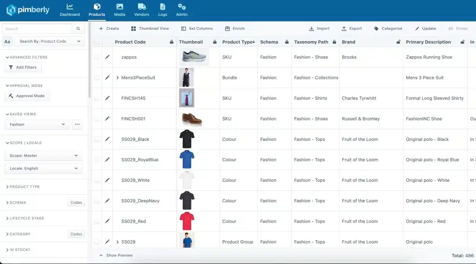
Task: Switch to Thumbnail View
Action: [150, 28]
